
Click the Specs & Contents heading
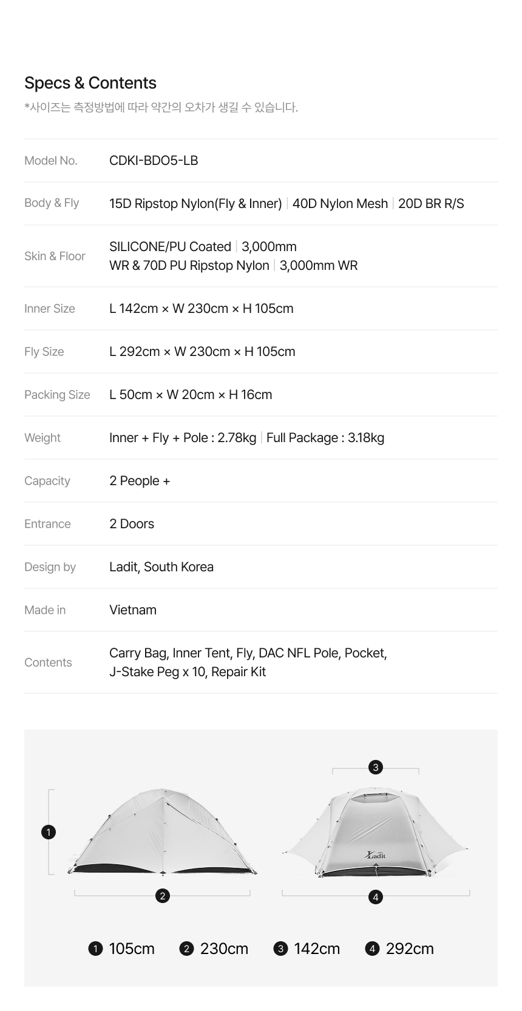pos(90,83)
